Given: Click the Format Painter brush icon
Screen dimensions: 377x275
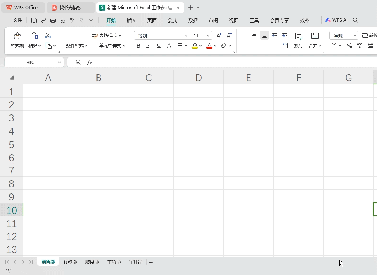Looking at the screenshot, I should point(17,36).
